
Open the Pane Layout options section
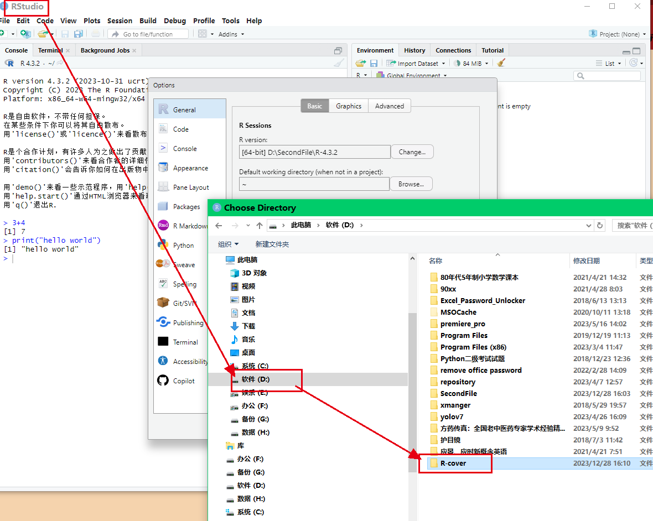(x=190, y=187)
